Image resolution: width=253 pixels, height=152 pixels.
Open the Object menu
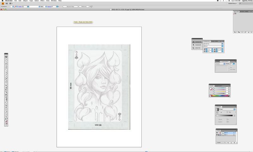coord(25,1)
